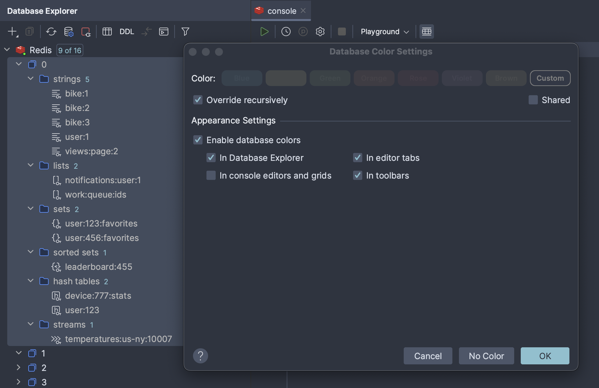Refresh the Redis data source
Viewport: 599px width, 388px height.
pyautogui.click(x=52, y=32)
